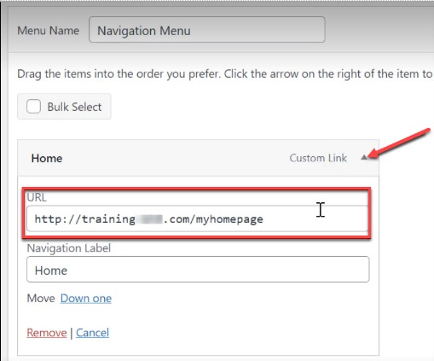This screenshot has width=434, height=361.
Task: Tick the Bulk Select checkbox
Action: click(33, 107)
